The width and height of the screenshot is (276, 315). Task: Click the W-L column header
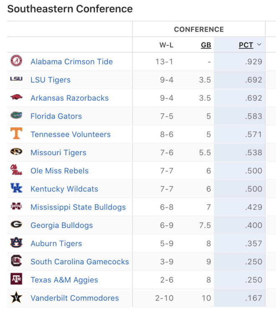click(x=166, y=45)
